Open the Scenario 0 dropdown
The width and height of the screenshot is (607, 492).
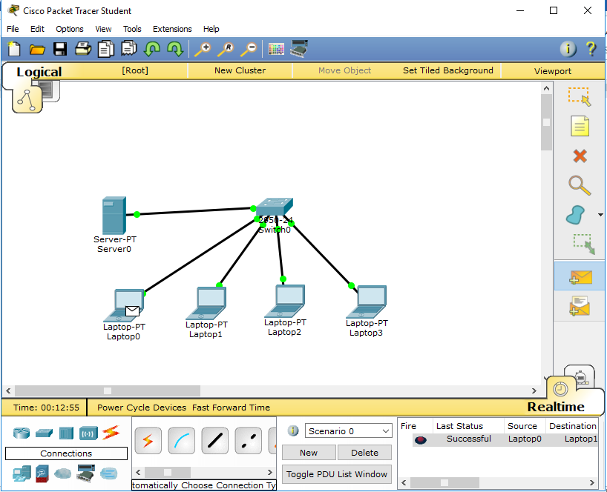click(348, 430)
